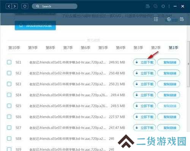
Task: Copy the link with 复制链接 for SE2
Action: (169, 73)
